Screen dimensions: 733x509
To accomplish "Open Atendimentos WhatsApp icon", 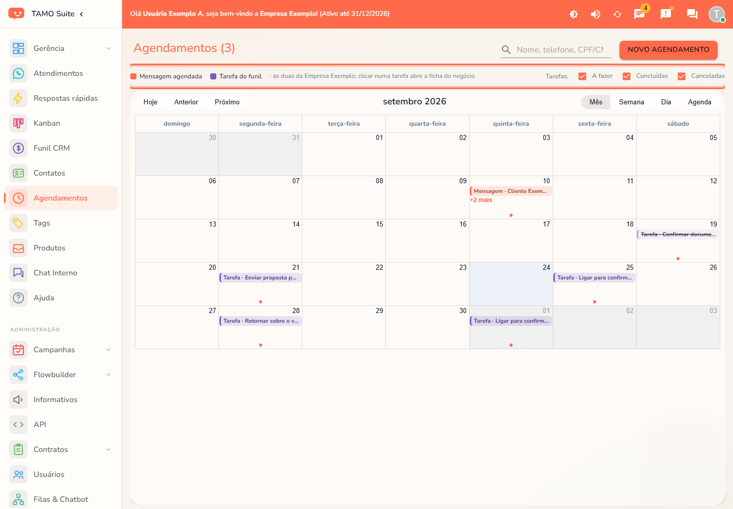I will [18, 73].
